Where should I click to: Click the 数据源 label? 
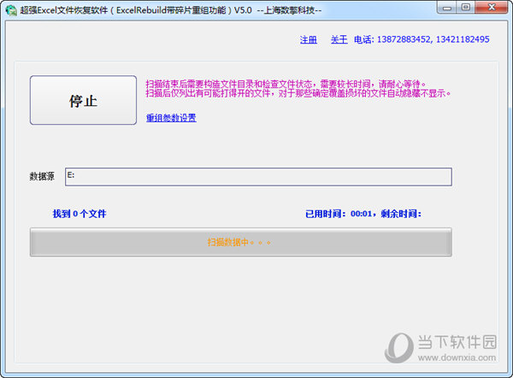[x=42, y=176]
